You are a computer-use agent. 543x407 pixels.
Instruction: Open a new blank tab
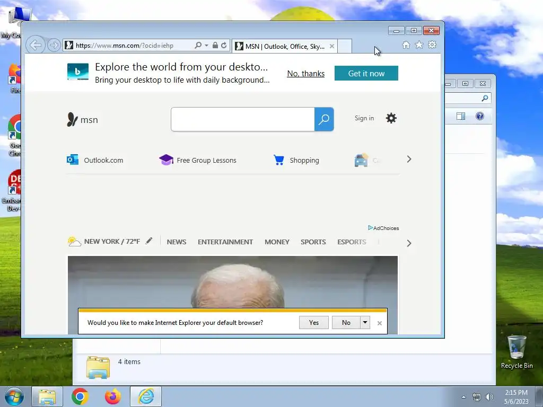click(x=345, y=47)
